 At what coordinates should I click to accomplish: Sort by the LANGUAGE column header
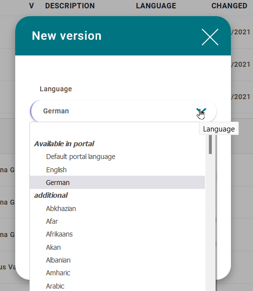tap(156, 6)
